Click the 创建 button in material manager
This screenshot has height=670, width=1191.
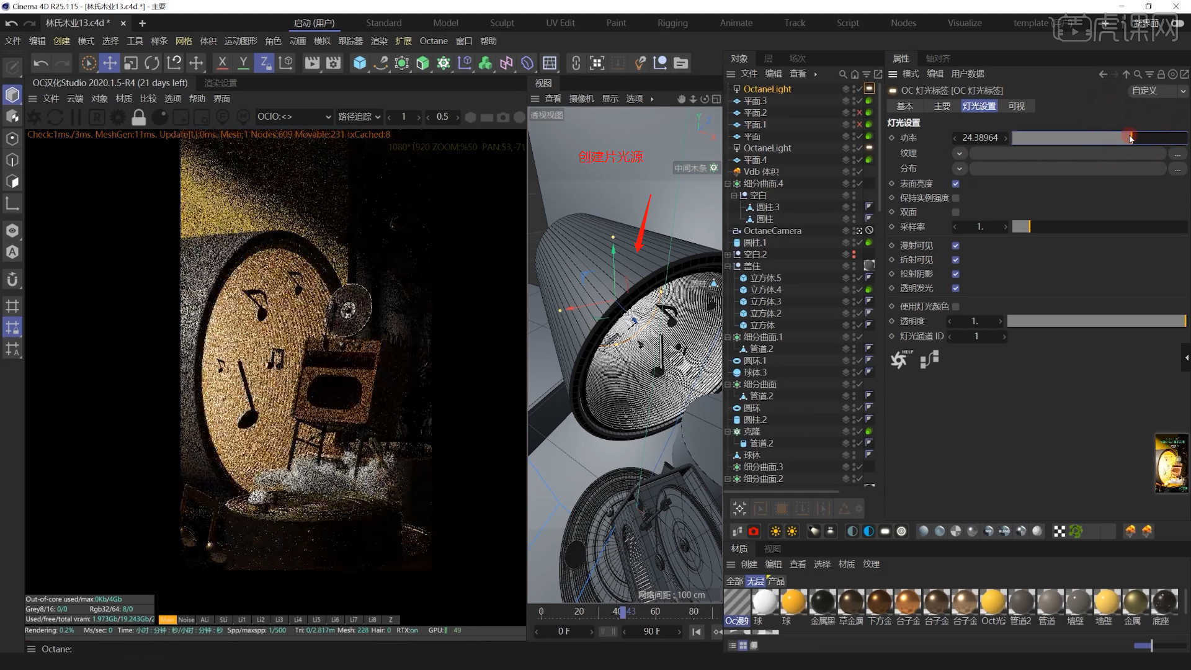pyautogui.click(x=749, y=565)
